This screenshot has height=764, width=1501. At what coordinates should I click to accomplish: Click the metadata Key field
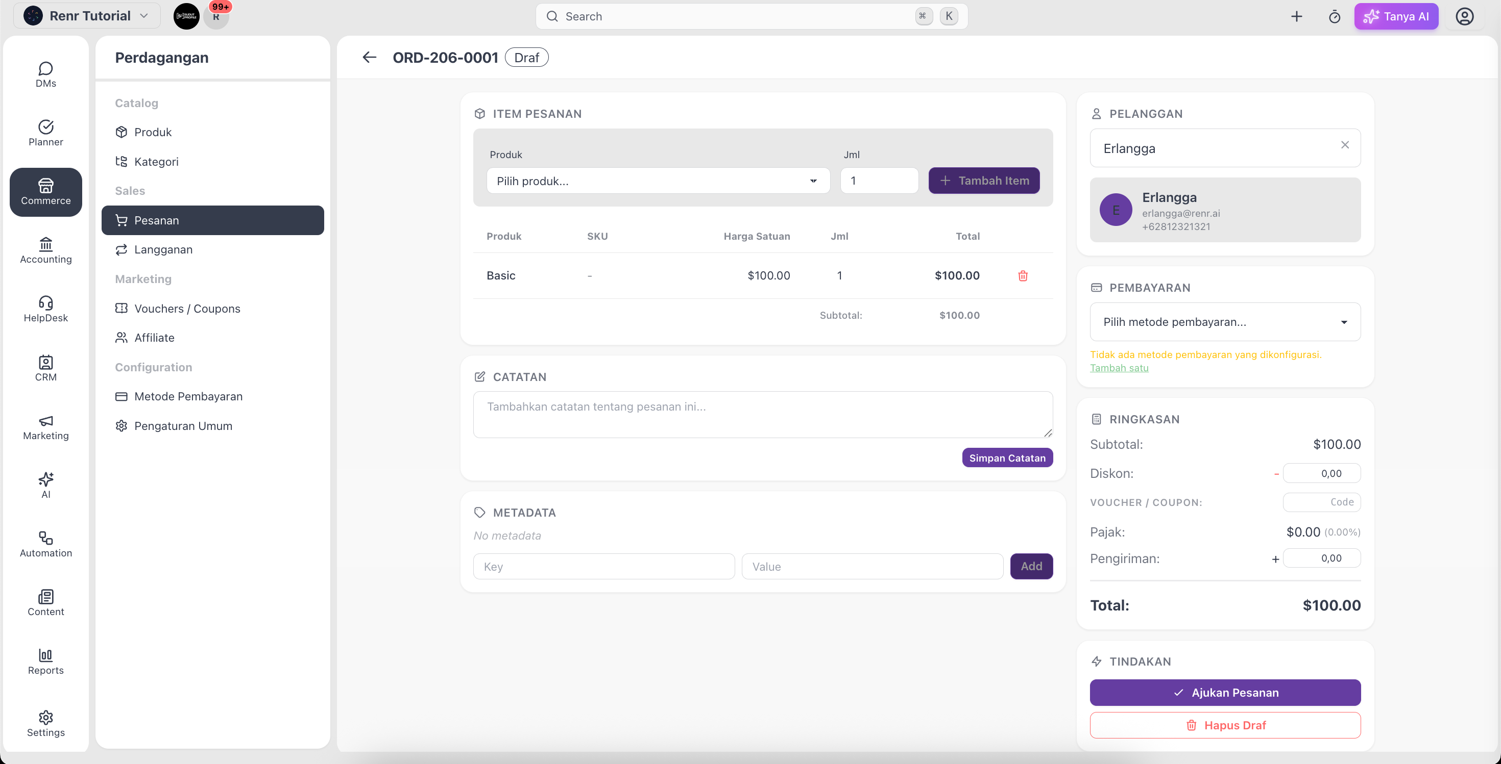(x=603, y=566)
